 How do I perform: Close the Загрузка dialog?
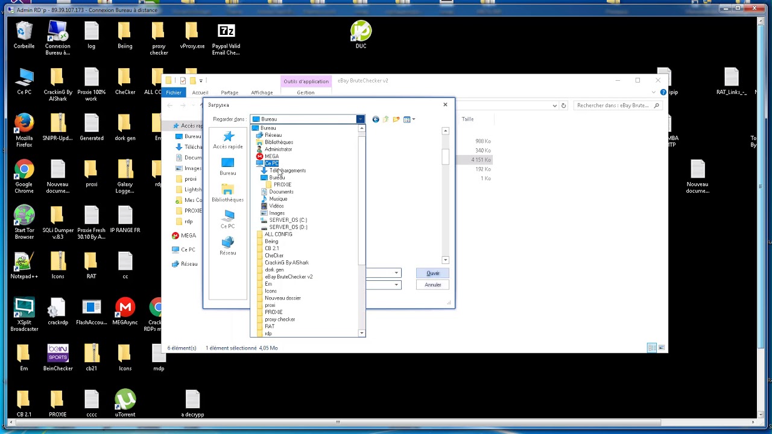pyautogui.click(x=445, y=105)
